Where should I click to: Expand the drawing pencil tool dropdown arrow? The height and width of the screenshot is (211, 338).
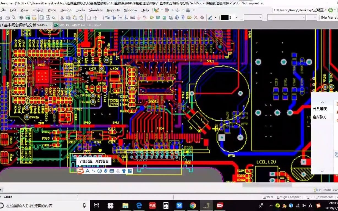215,18
